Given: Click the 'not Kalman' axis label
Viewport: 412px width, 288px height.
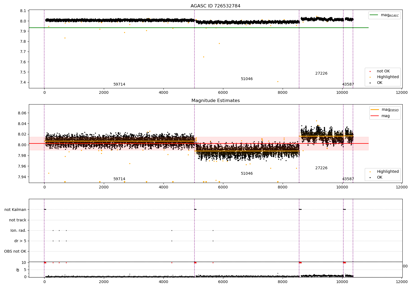Looking at the screenshot, I should (x=15, y=210).
